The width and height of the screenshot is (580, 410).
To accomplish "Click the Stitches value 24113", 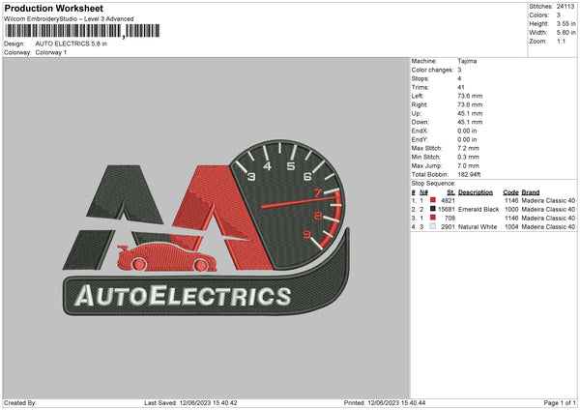I will coord(565,7).
